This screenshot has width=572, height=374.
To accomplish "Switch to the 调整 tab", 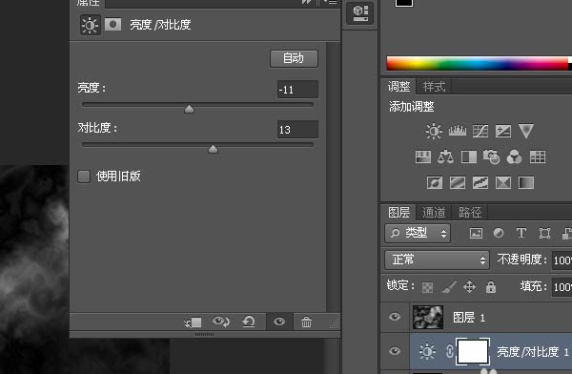I will 398,87.
